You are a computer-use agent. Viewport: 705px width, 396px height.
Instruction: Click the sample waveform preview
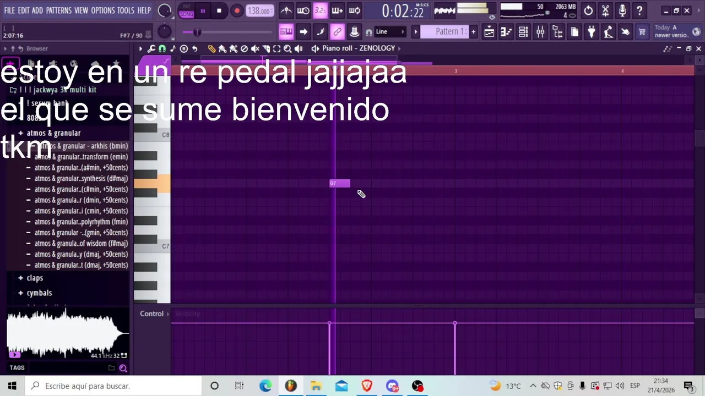68,334
